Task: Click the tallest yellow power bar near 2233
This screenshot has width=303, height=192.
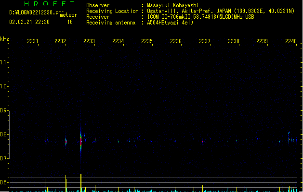Action: tap(81, 183)
